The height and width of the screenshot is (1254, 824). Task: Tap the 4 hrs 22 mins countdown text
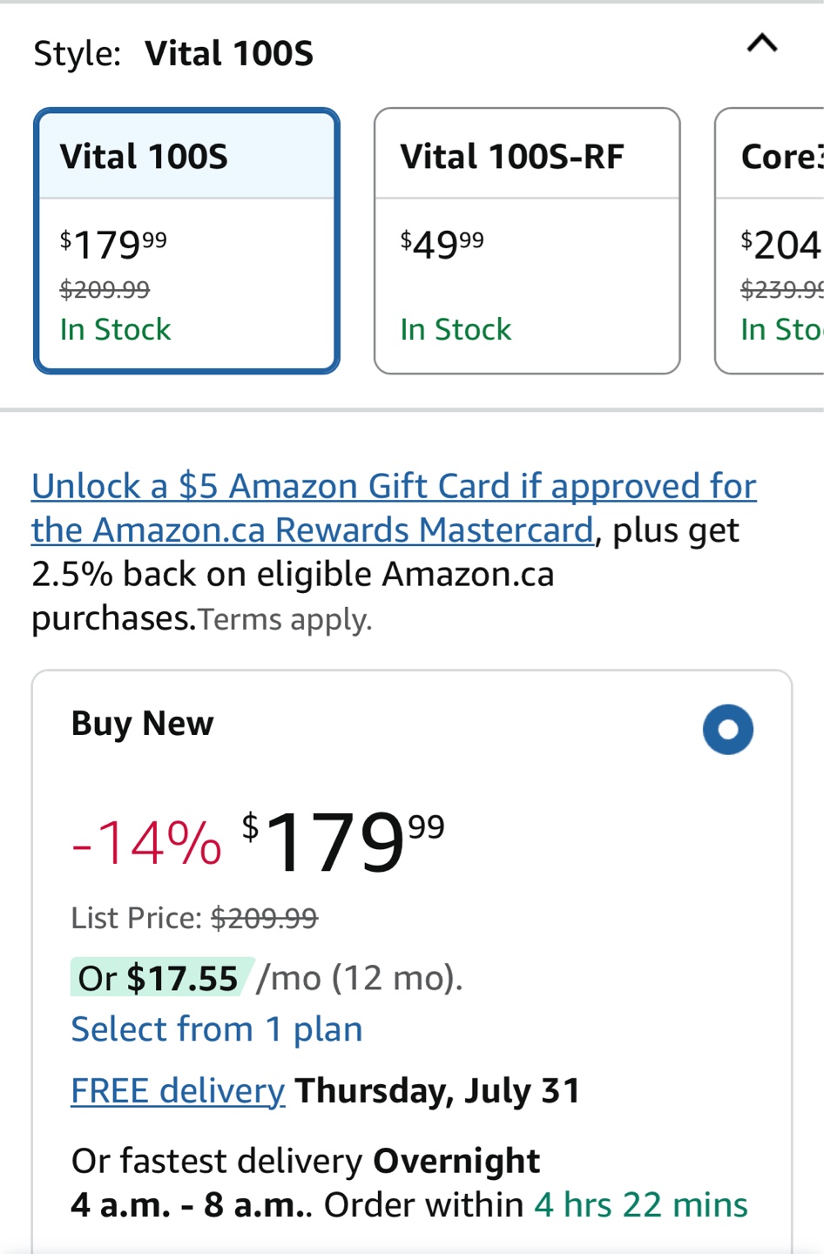point(641,1205)
